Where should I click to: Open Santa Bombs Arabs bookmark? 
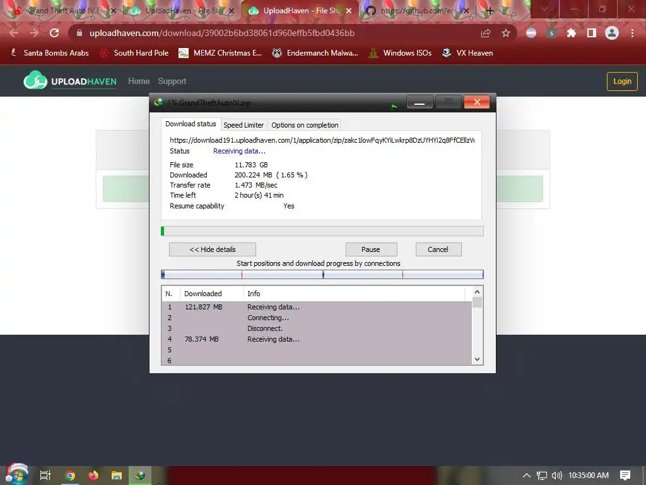(49, 53)
